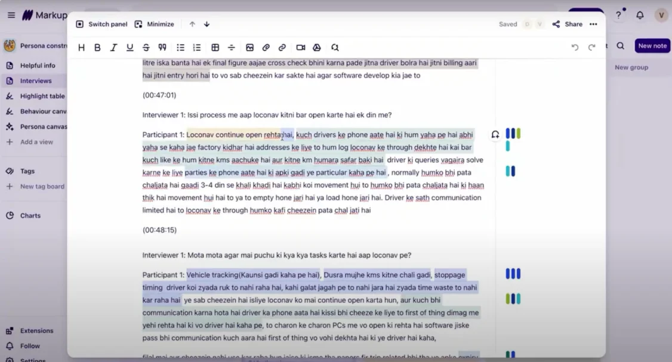Click the timestamp (00:48:15)
The width and height of the screenshot is (672, 362).
click(159, 230)
